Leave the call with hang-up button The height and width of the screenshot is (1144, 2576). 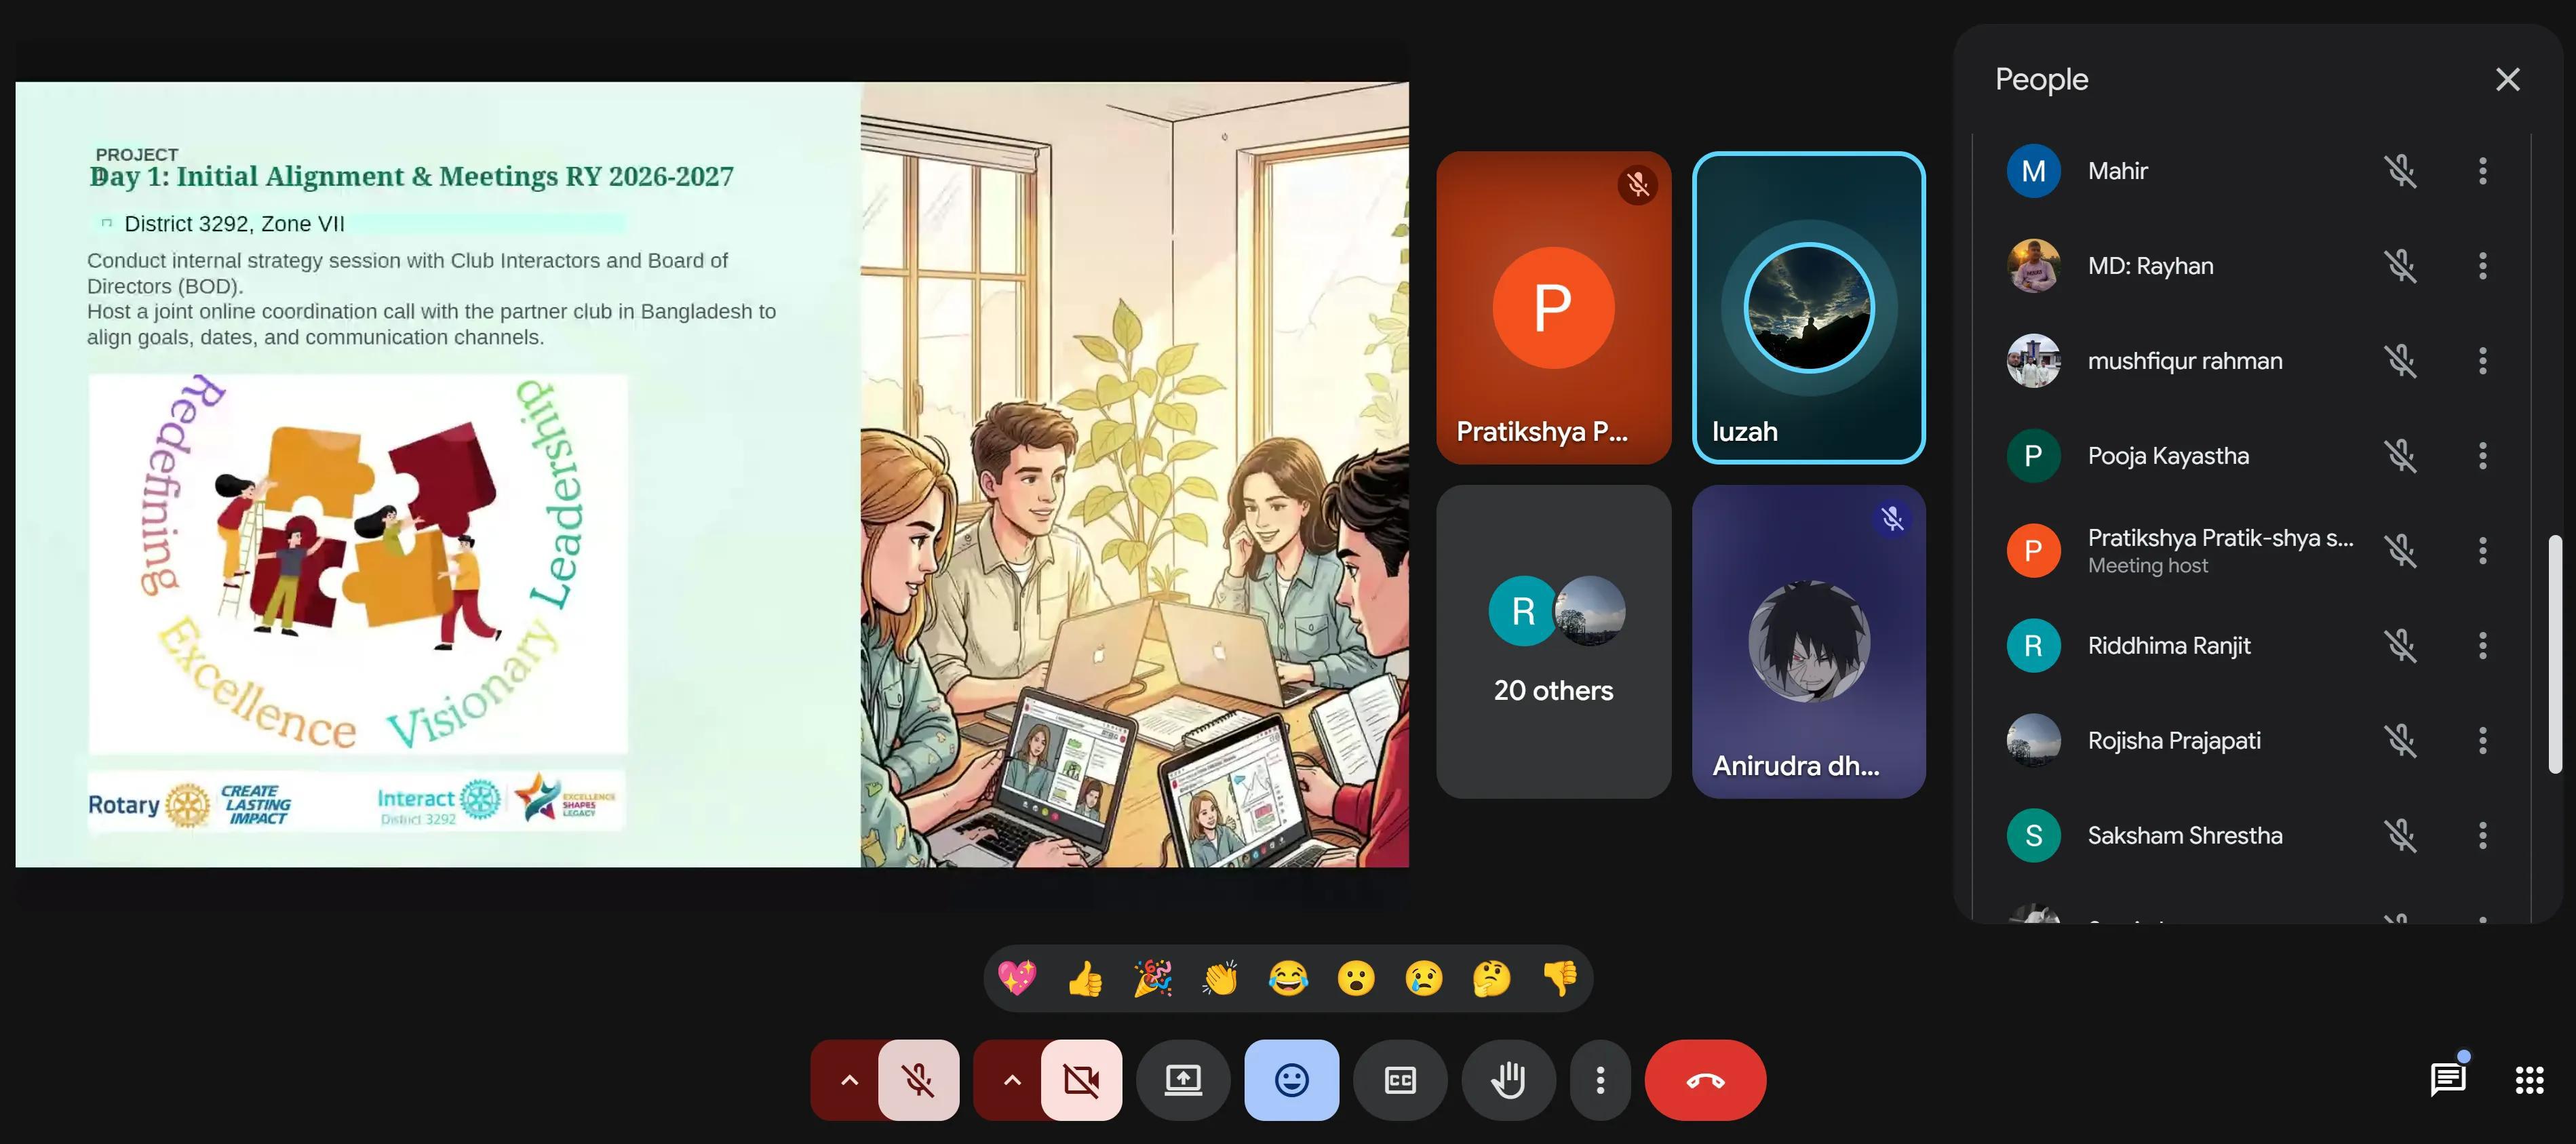[1705, 1080]
